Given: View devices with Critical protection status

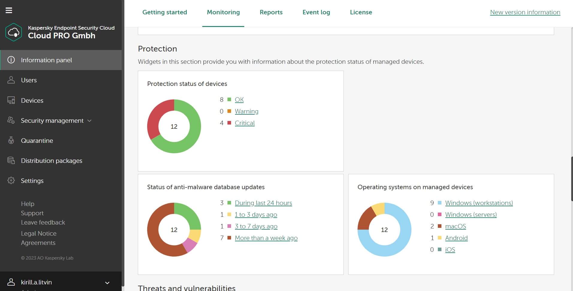Looking at the screenshot, I should pyautogui.click(x=245, y=123).
